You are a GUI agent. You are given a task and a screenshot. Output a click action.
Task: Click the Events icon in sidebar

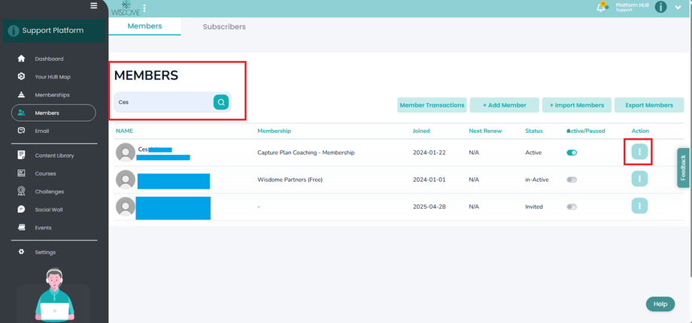(x=21, y=228)
